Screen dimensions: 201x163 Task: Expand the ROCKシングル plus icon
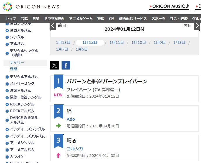coord(7,105)
